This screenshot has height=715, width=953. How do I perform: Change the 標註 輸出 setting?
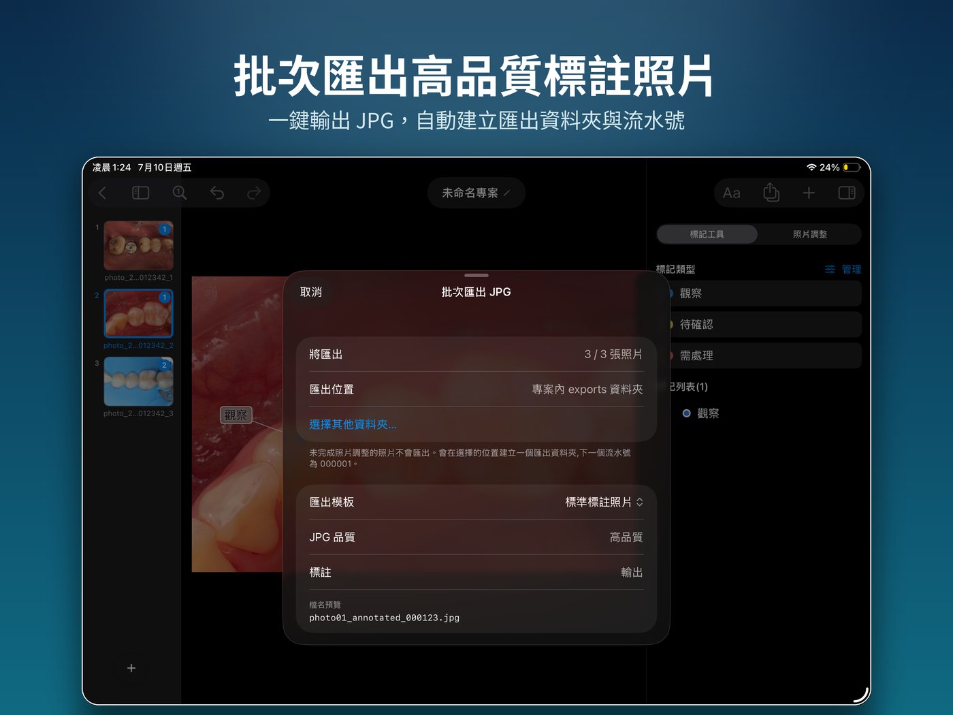476,573
